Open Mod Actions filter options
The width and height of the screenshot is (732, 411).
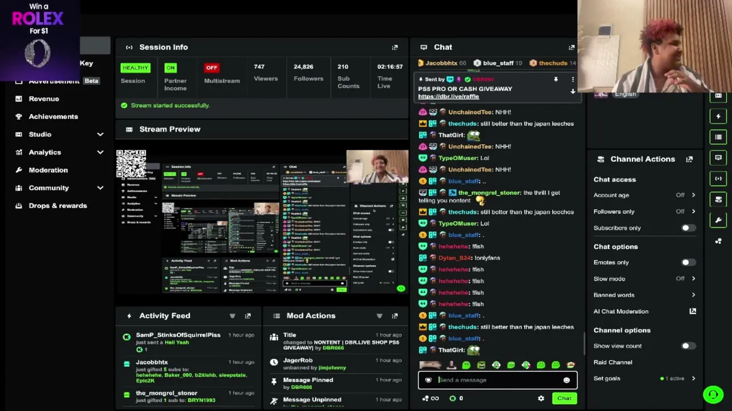pyautogui.click(x=379, y=316)
